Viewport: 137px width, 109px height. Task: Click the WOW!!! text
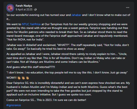(x=12, y=78)
